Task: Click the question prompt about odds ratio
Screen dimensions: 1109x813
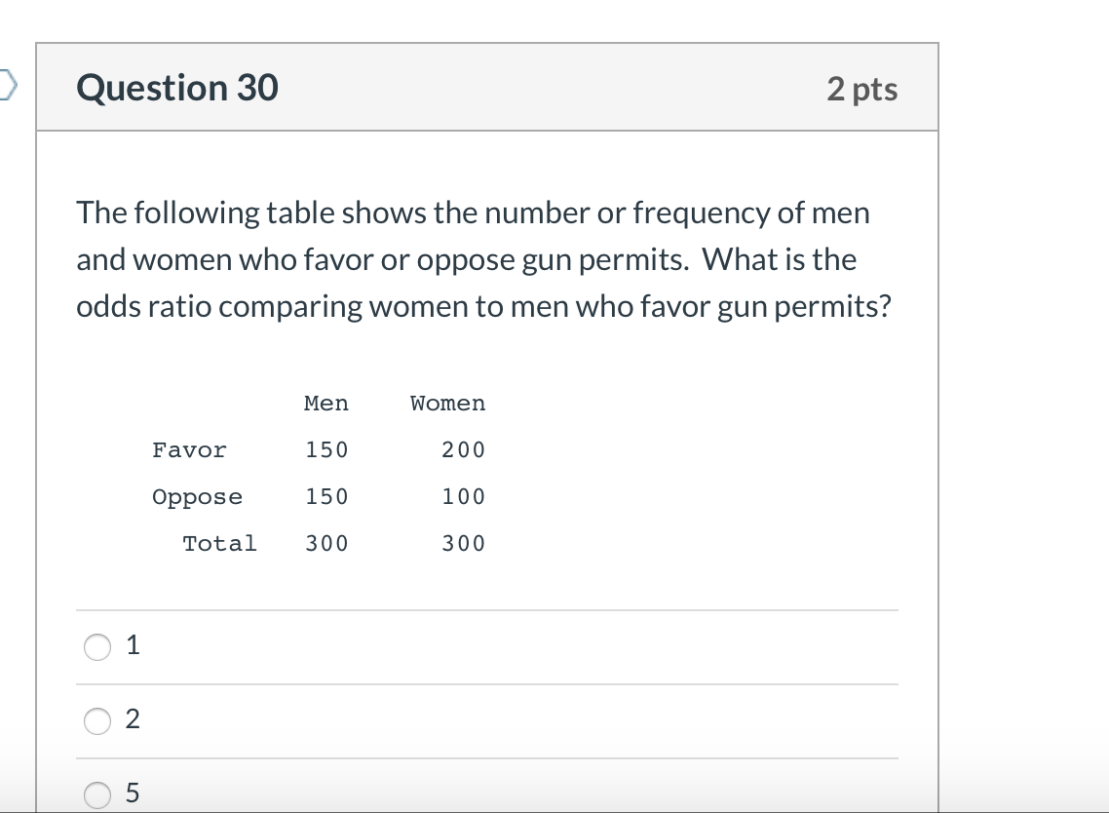Action: click(x=483, y=259)
